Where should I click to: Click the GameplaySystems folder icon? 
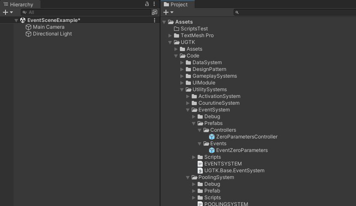pos(188,76)
